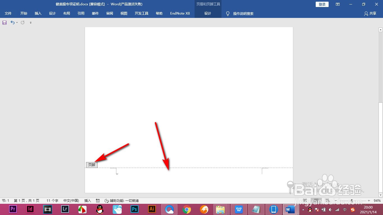The image size is (383, 215).
Task: Open Premiere Pro from taskbar
Action: click(13, 209)
